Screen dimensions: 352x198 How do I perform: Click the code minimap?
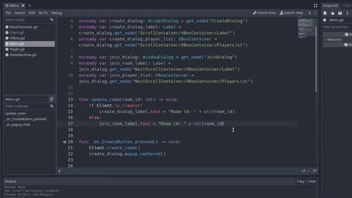click(306, 29)
